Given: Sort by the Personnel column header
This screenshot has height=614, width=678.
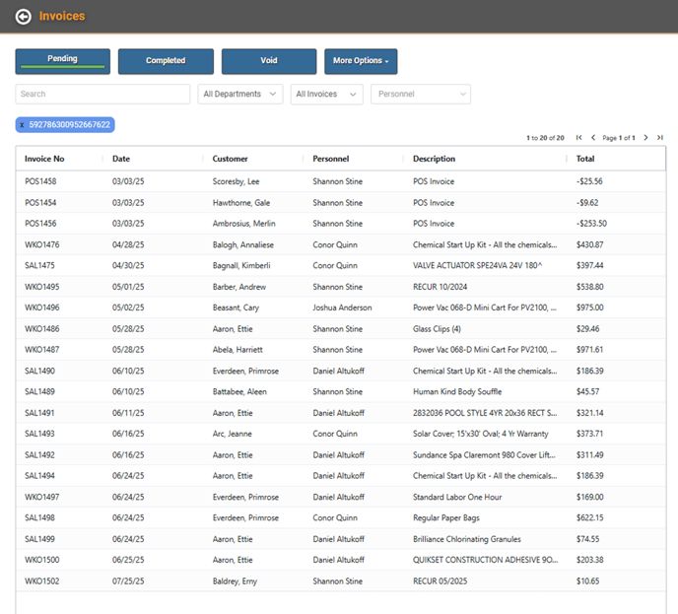Looking at the screenshot, I should pyautogui.click(x=331, y=159).
